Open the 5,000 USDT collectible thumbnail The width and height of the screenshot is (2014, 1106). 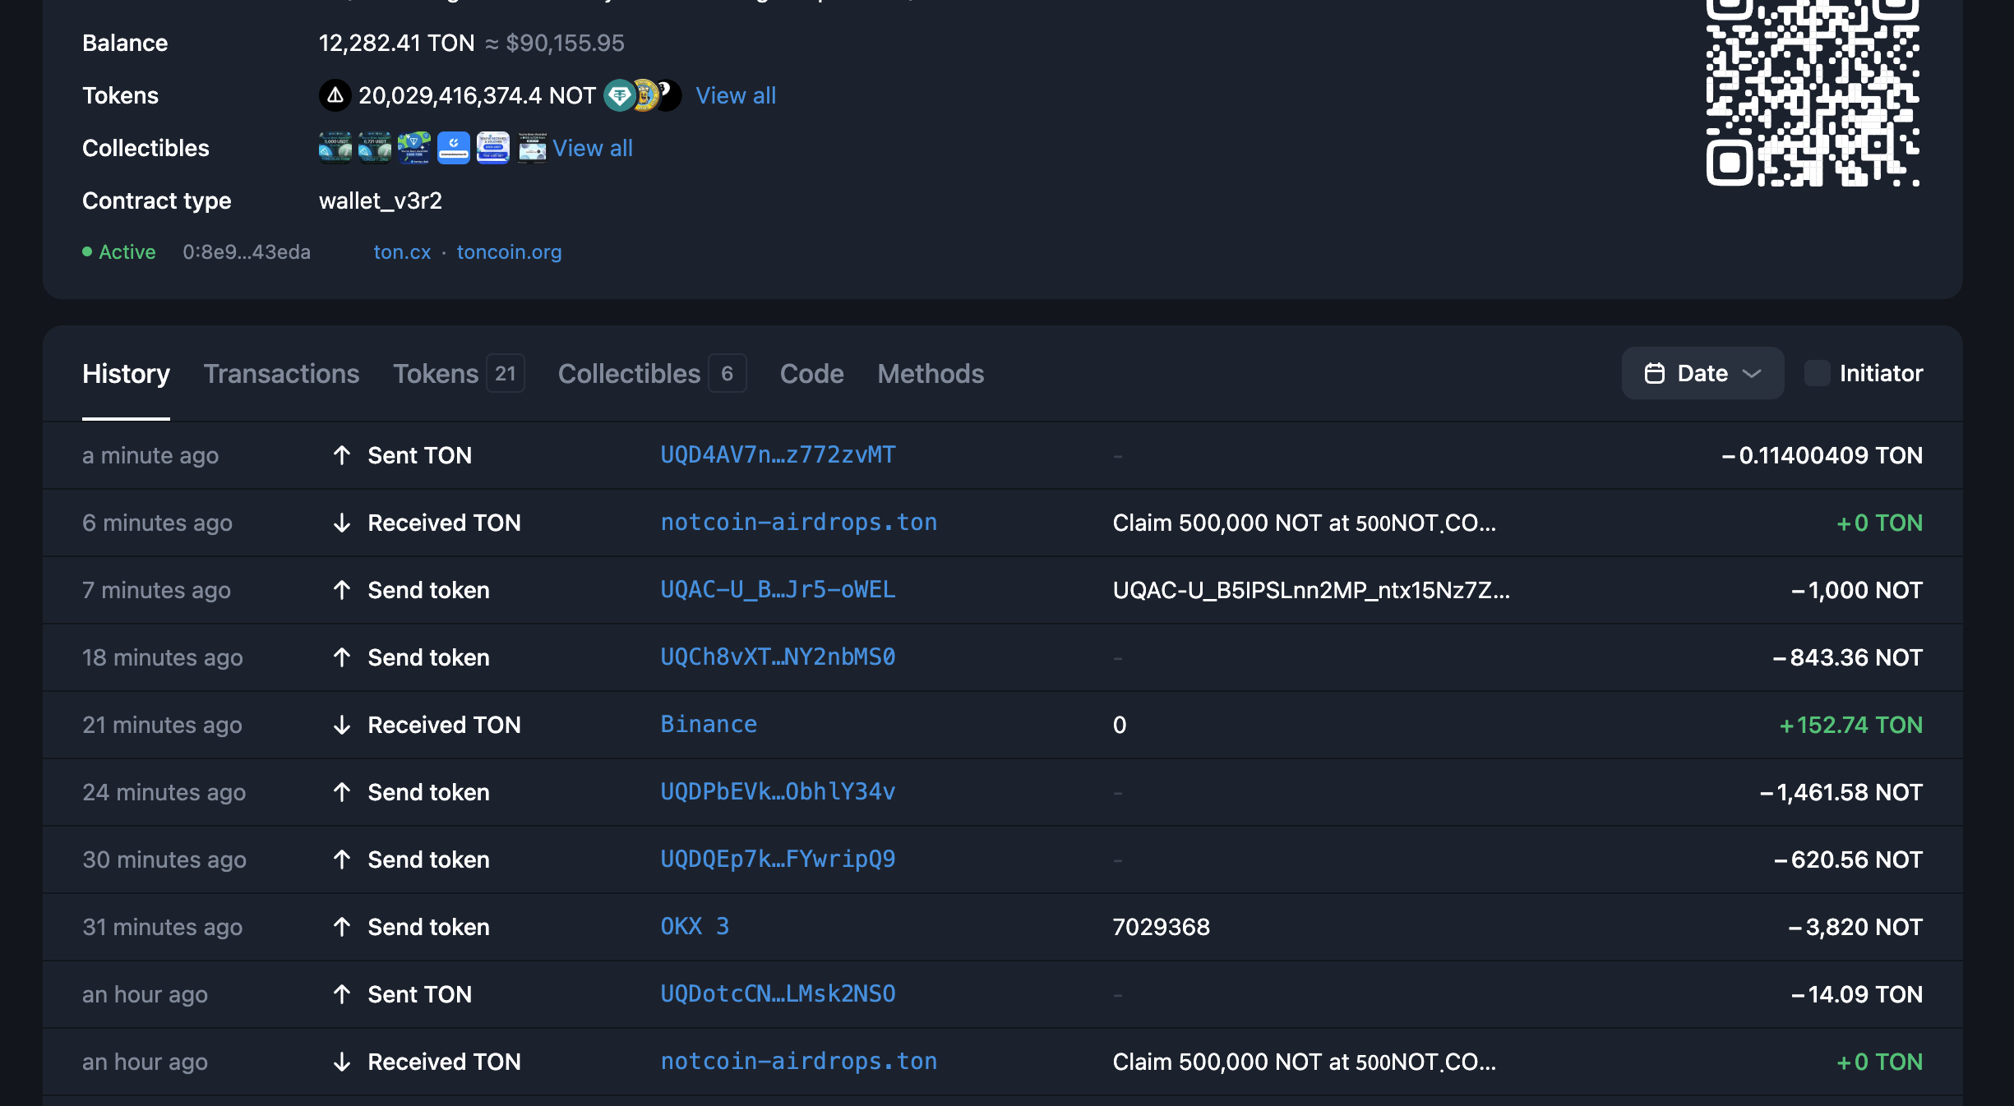(335, 148)
